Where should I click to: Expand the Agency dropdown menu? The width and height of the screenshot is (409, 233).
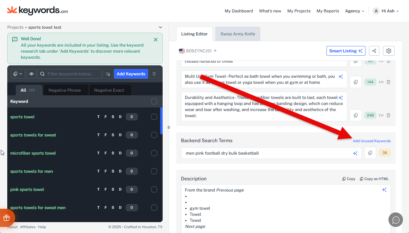pyautogui.click(x=355, y=11)
